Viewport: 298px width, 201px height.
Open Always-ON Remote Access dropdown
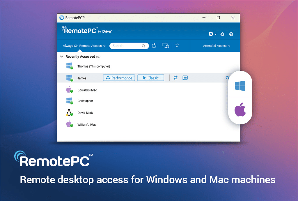pos(84,46)
